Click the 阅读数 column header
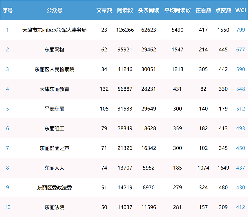The width and height of the screenshot is (248, 217). 125,10
